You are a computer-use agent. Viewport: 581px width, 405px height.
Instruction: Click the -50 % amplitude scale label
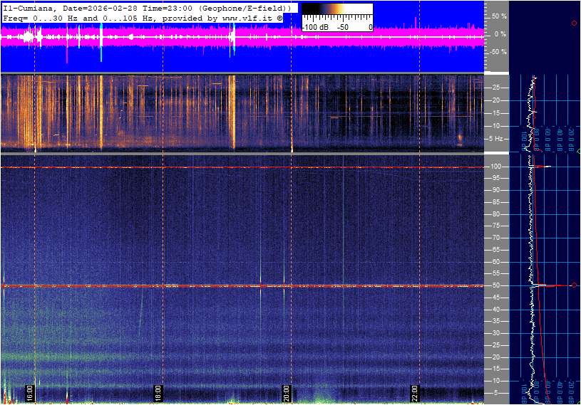pyautogui.click(x=497, y=52)
